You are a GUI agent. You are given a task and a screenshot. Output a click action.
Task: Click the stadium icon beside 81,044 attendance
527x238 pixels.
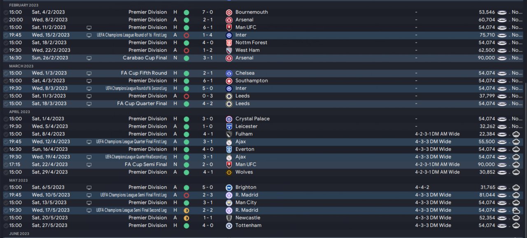click(x=502, y=195)
